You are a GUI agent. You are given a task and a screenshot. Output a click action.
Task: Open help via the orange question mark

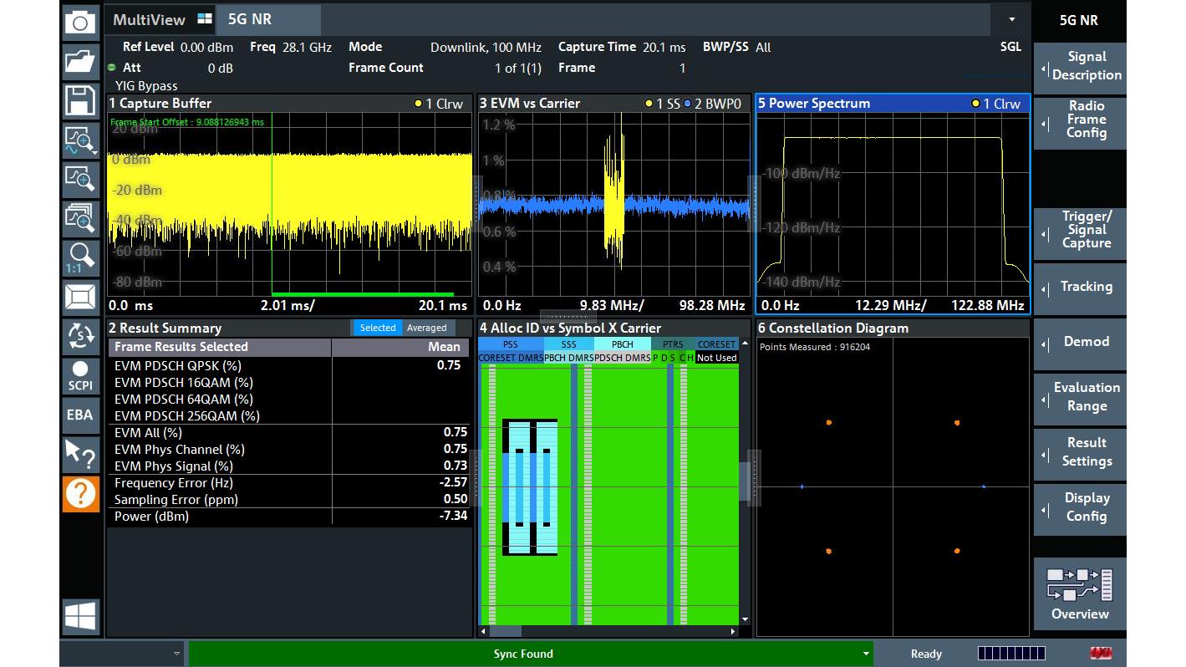[x=80, y=493]
